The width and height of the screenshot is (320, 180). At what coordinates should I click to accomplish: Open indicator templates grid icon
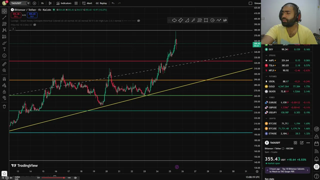click(x=76, y=3)
